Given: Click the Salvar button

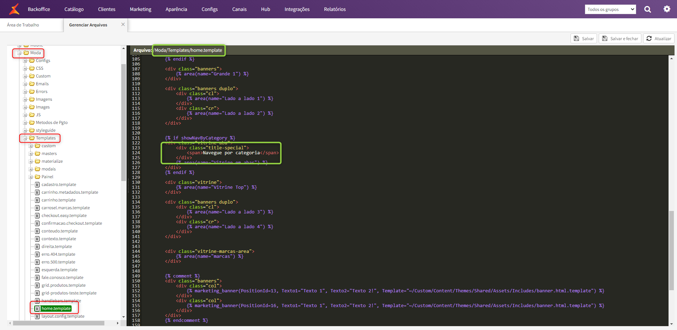Looking at the screenshot, I should coord(584,38).
